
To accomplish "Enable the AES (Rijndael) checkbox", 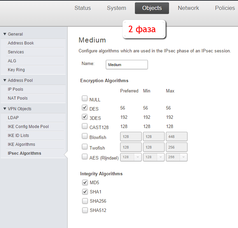I will point(85,157).
